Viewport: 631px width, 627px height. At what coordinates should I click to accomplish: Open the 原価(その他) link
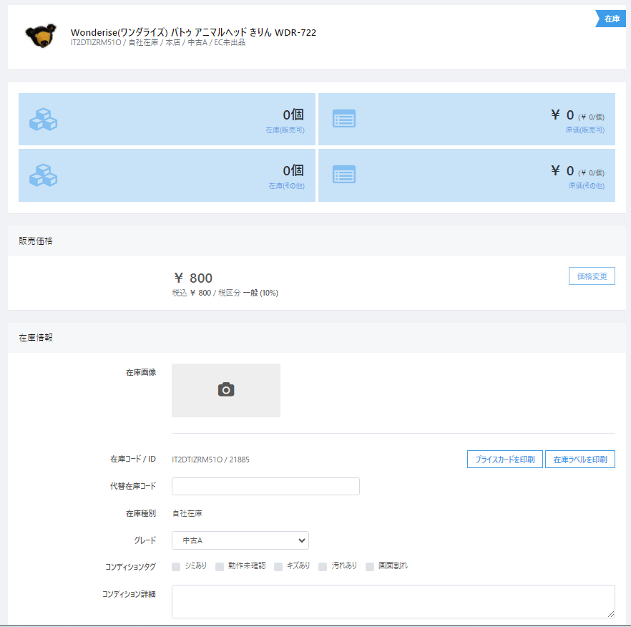(x=587, y=185)
